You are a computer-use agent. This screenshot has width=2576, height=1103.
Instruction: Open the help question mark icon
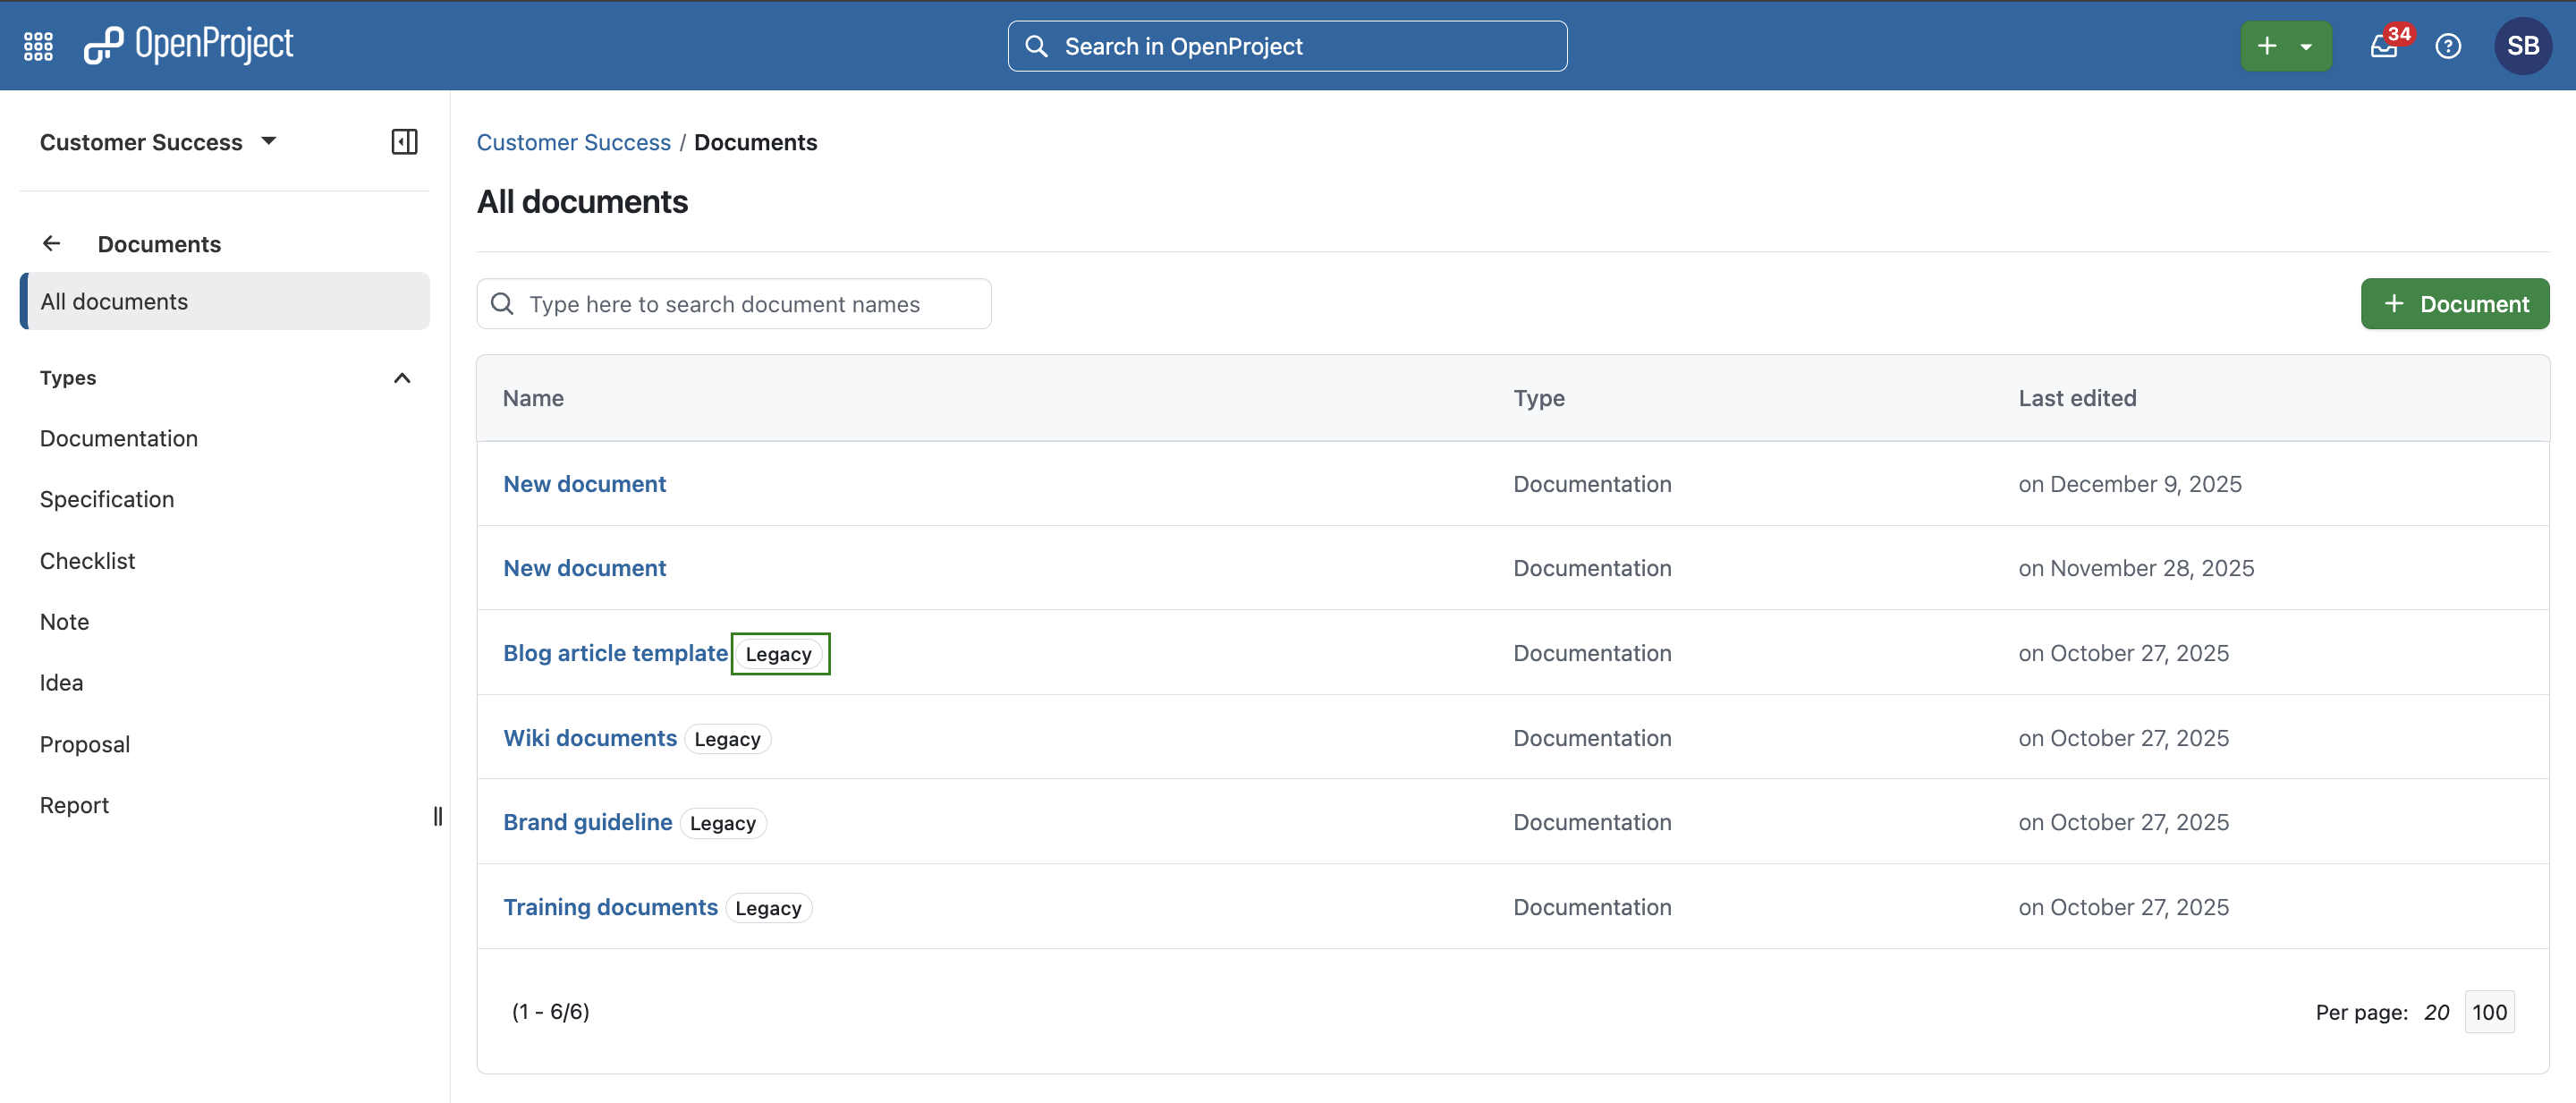pyautogui.click(x=2447, y=46)
